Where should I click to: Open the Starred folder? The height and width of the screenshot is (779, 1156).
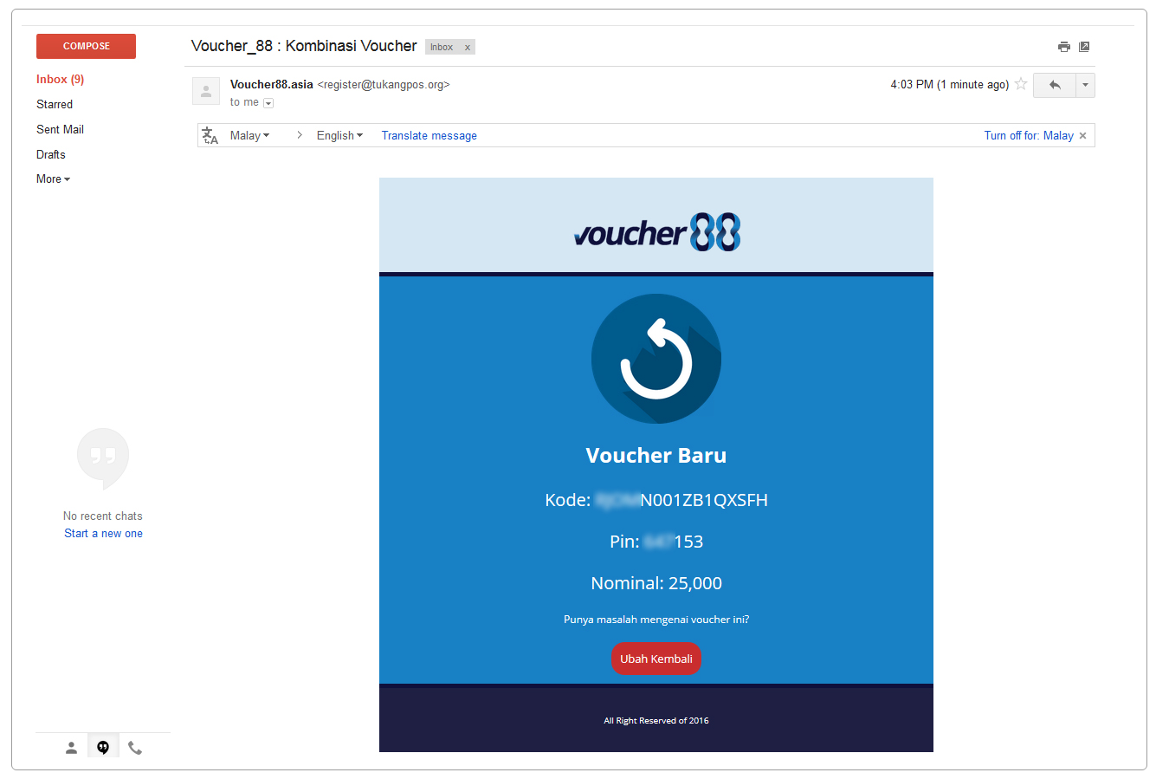click(x=55, y=104)
